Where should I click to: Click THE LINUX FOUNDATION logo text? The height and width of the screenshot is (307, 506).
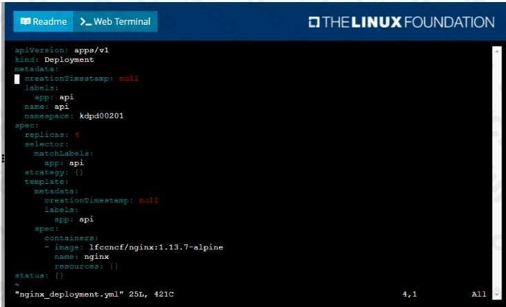coord(408,22)
